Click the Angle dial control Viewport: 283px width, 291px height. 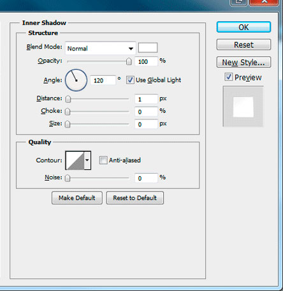coord(76,80)
